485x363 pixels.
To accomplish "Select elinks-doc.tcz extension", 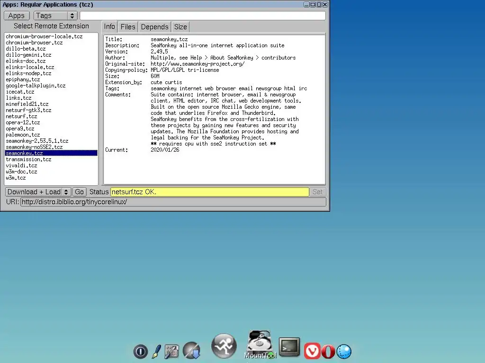I will click(x=51, y=61).
